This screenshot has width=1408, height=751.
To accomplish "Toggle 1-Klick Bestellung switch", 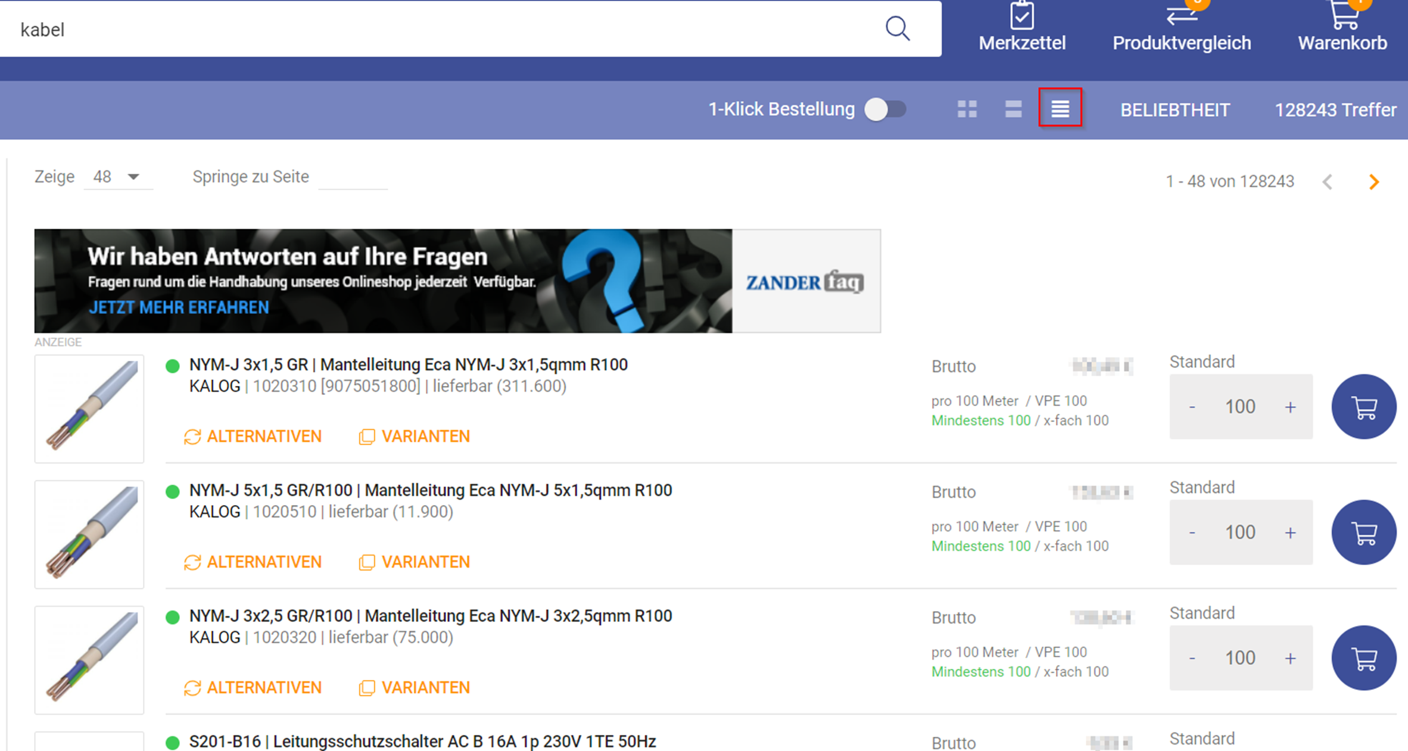I will (885, 110).
